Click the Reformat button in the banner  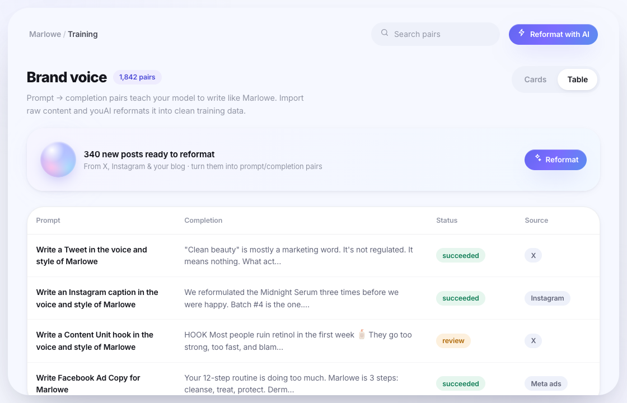(555, 160)
